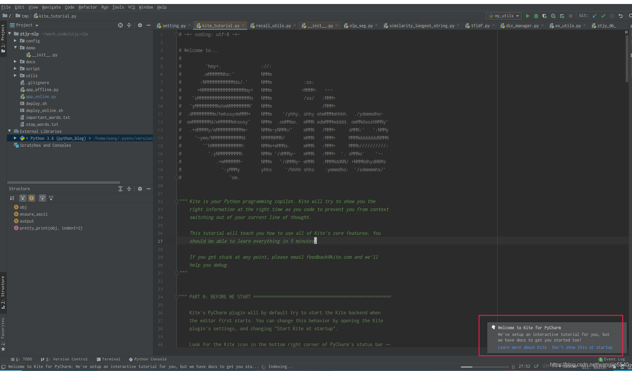The height and width of the screenshot is (371, 632).
Task: Click Learn more about Kite link
Action: (x=522, y=347)
